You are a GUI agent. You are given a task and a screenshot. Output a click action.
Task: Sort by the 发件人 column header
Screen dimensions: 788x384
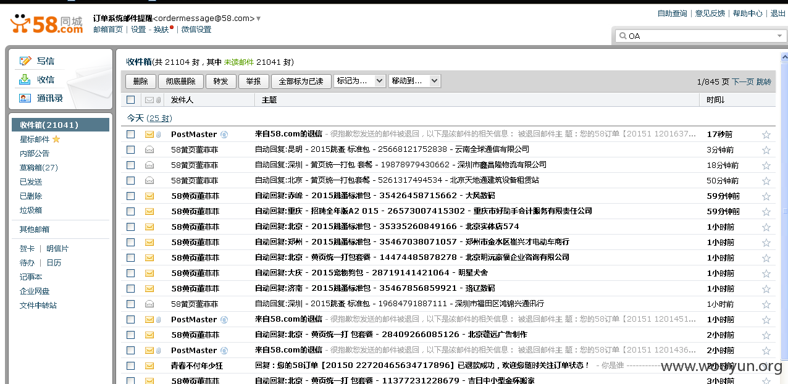[x=182, y=100]
